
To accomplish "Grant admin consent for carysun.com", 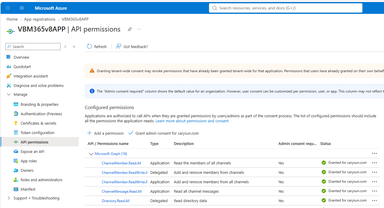I will (x=164, y=133).
